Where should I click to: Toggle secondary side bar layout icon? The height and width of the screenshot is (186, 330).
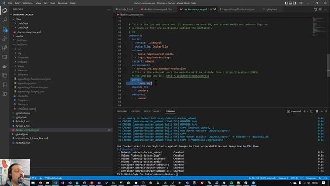click(x=295, y=3)
